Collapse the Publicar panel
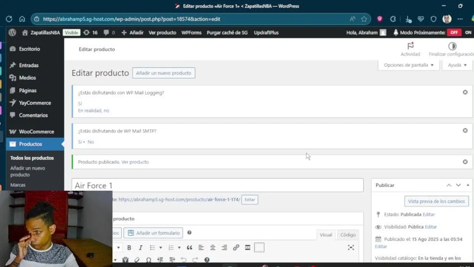 point(468,185)
